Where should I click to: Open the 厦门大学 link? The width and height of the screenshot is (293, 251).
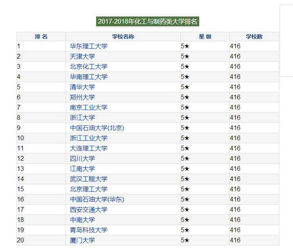[x=82, y=240]
